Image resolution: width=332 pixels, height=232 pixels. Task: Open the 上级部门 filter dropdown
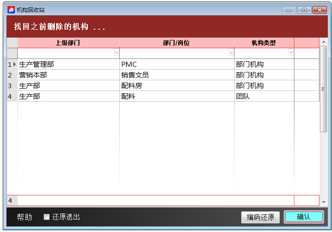[x=117, y=52]
